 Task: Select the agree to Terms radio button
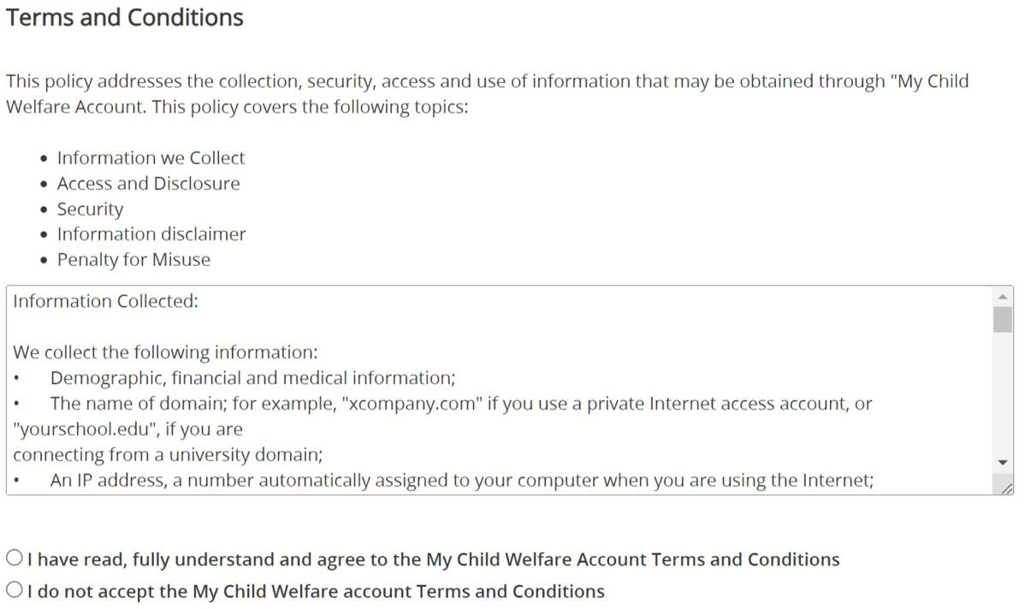[15, 559]
